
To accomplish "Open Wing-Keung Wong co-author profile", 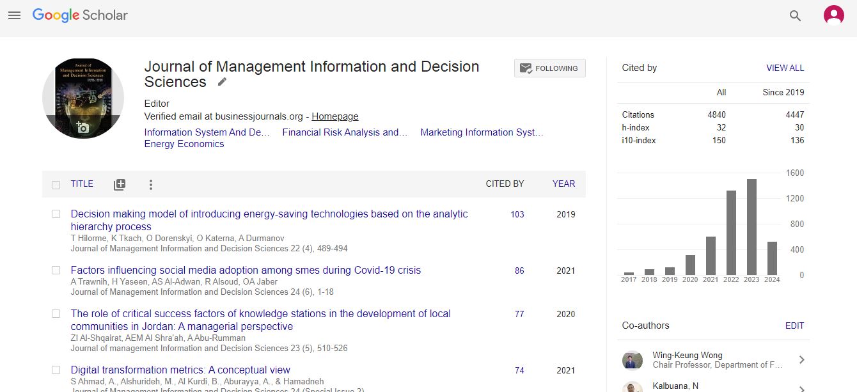I will 687,355.
